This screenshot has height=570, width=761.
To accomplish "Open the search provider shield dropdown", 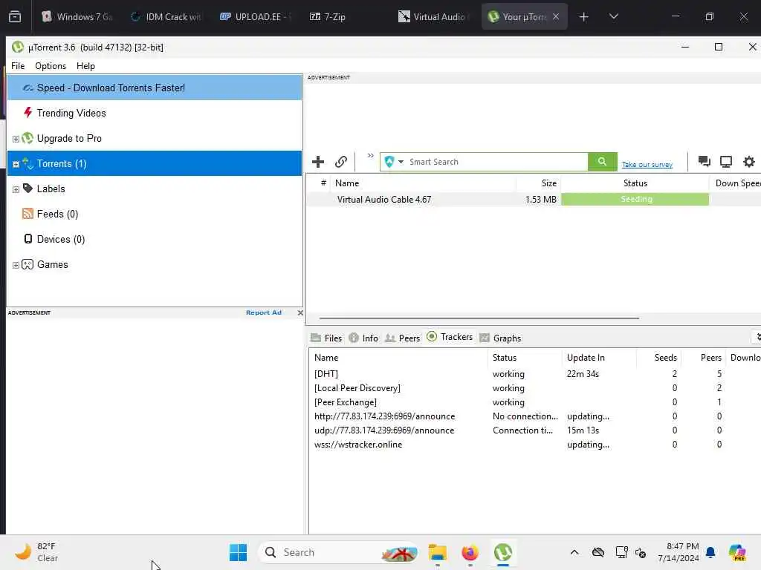I will pos(394,161).
